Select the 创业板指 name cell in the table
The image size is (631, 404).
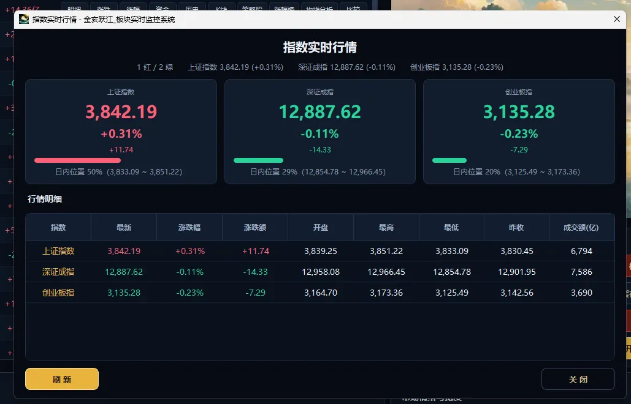[x=58, y=293]
